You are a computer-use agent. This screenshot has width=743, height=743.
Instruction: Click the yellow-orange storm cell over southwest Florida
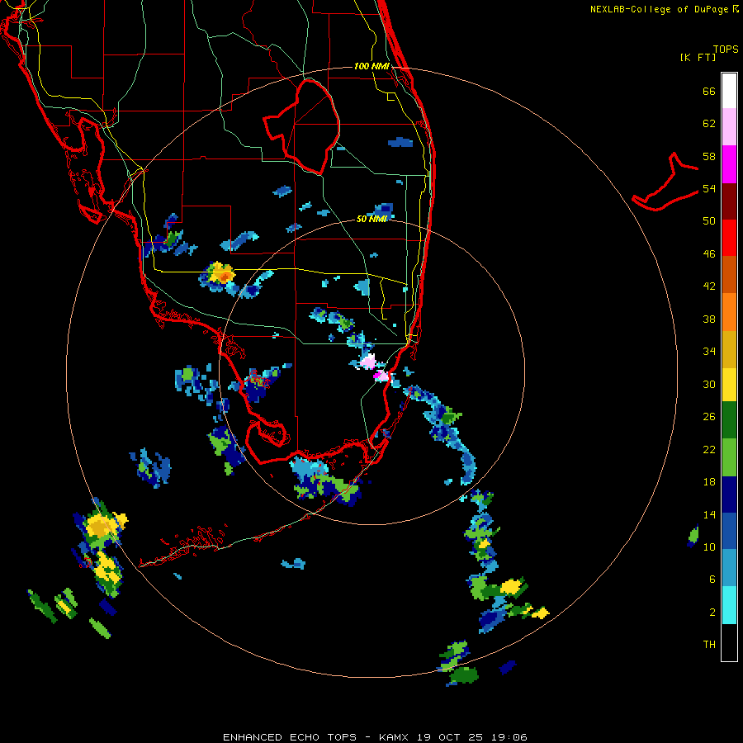[x=220, y=273]
